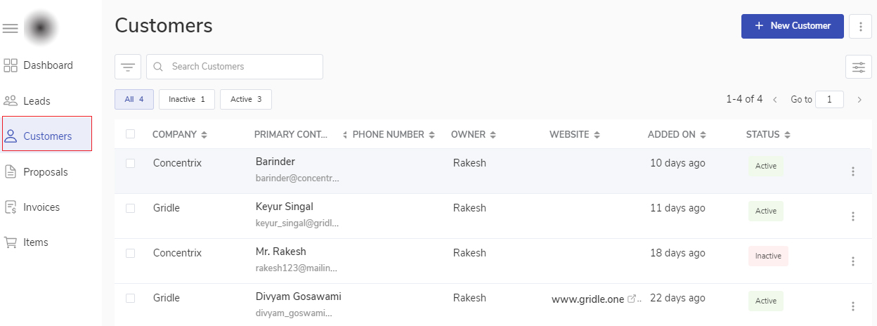Open Proposals in the sidebar
Screen dimensions: 877x326
[46, 172]
